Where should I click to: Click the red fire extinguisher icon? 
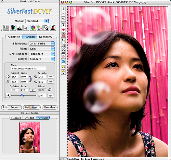click(x=63, y=35)
